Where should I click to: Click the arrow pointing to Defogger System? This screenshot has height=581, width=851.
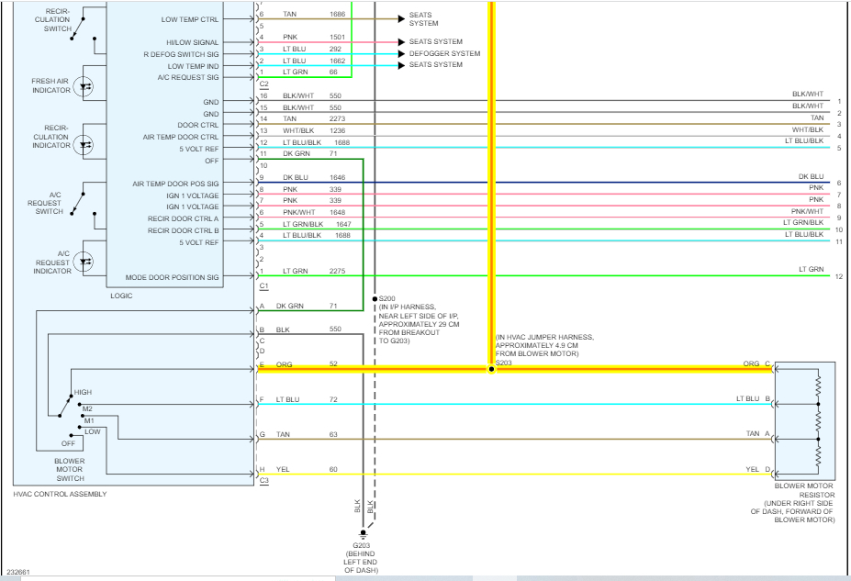[400, 53]
